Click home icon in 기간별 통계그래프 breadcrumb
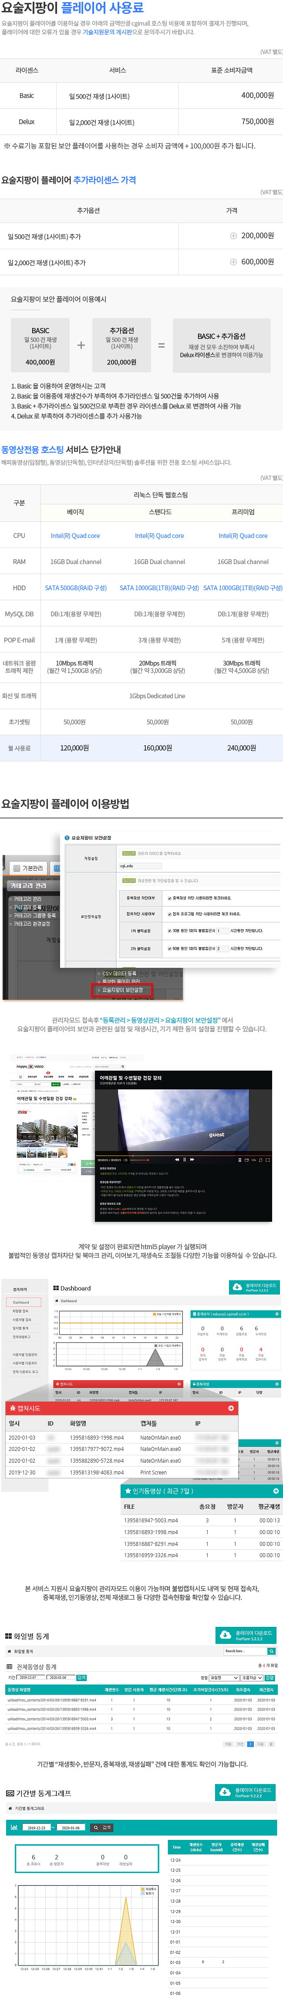 (9, 1809)
